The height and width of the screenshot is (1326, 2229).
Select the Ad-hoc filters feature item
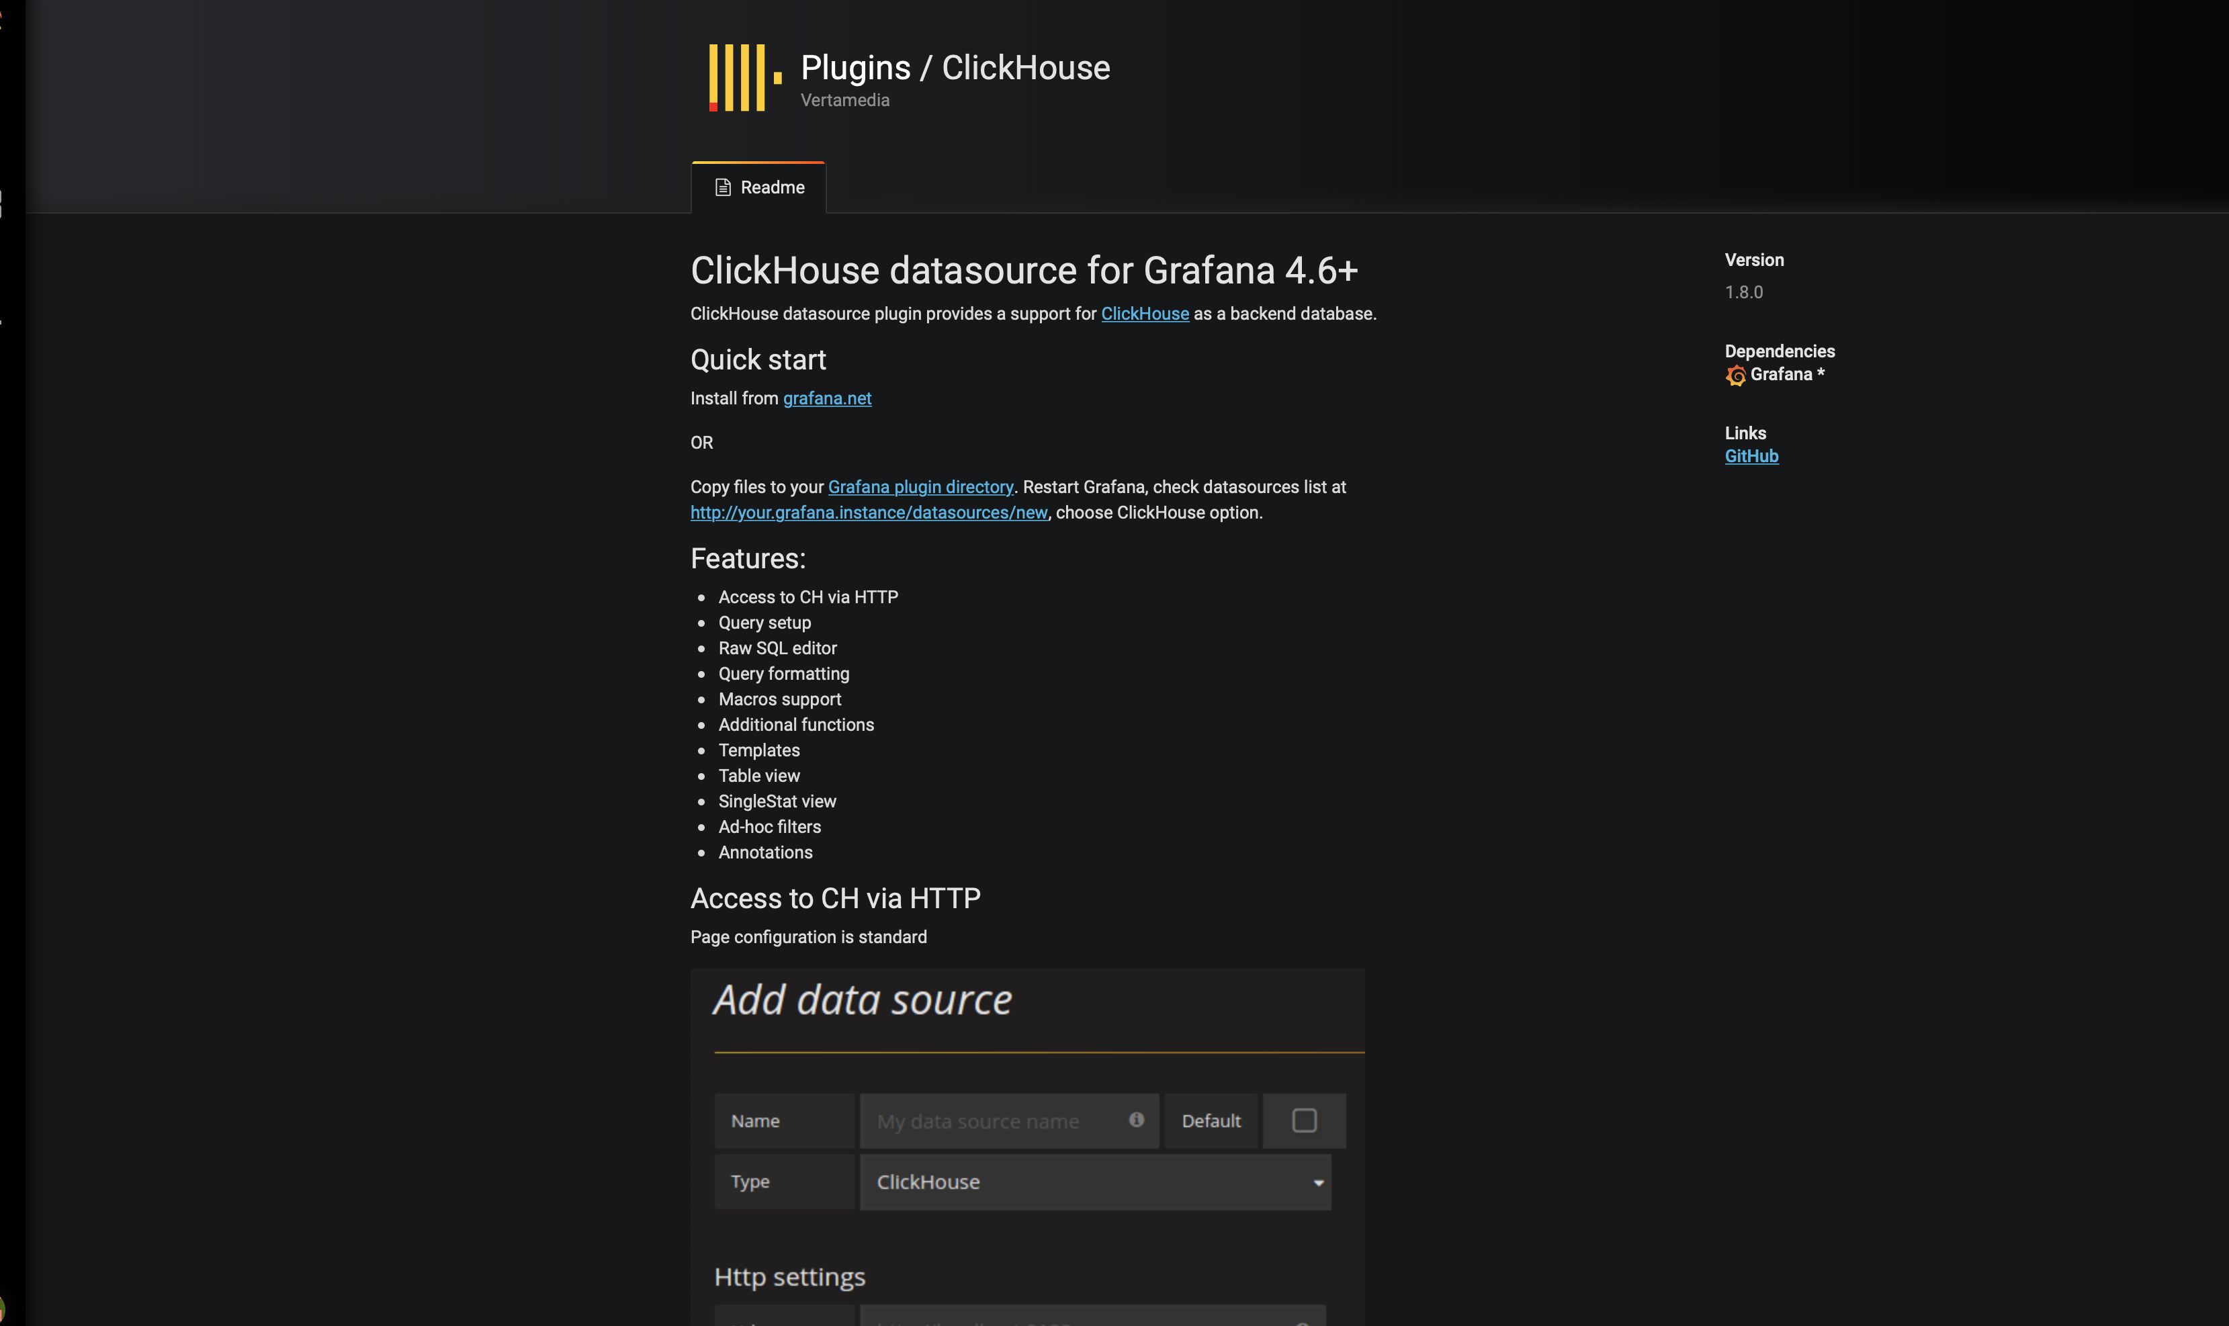coord(769,828)
